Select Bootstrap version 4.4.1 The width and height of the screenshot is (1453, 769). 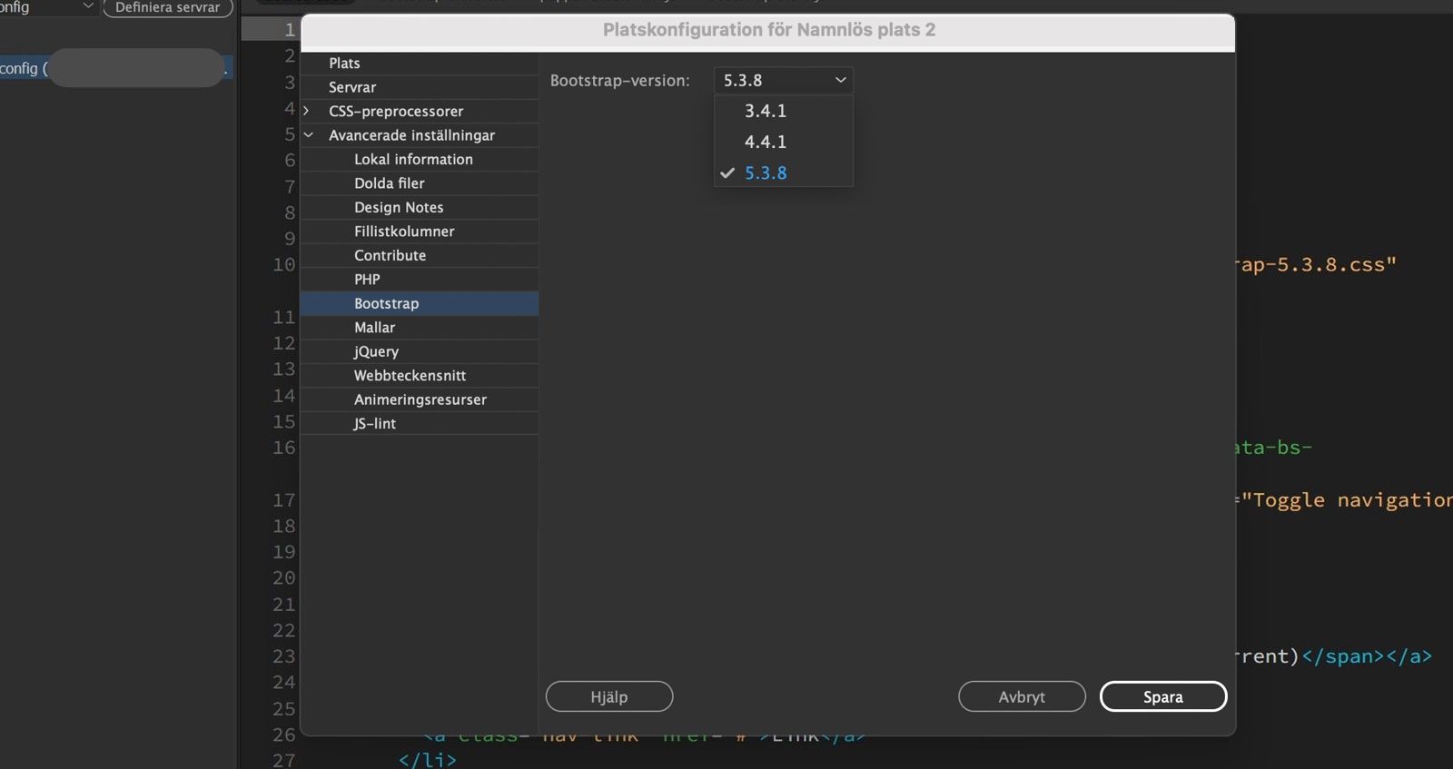[783, 142]
